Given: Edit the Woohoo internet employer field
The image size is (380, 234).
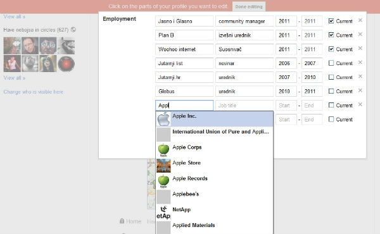Looking at the screenshot, I should (x=184, y=49).
